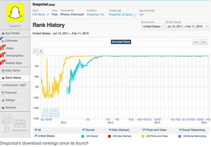Open the United States countries dropdown
The width and height of the screenshot is (211, 147).
(153, 26)
